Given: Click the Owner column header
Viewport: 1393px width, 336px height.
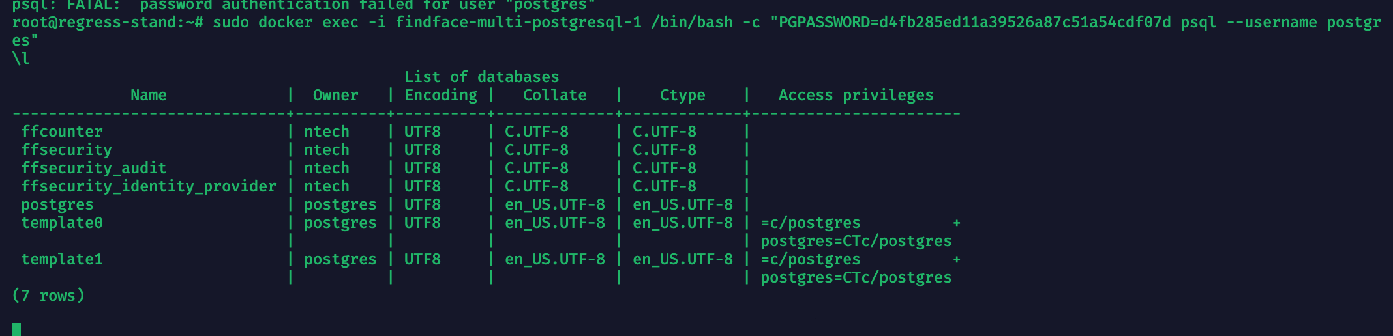Looking at the screenshot, I should (335, 95).
